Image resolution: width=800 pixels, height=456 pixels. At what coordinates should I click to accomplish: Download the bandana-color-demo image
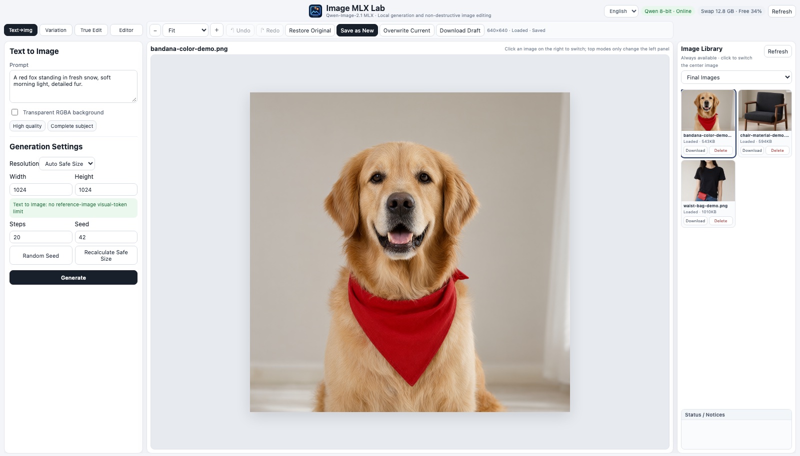click(x=695, y=150)
